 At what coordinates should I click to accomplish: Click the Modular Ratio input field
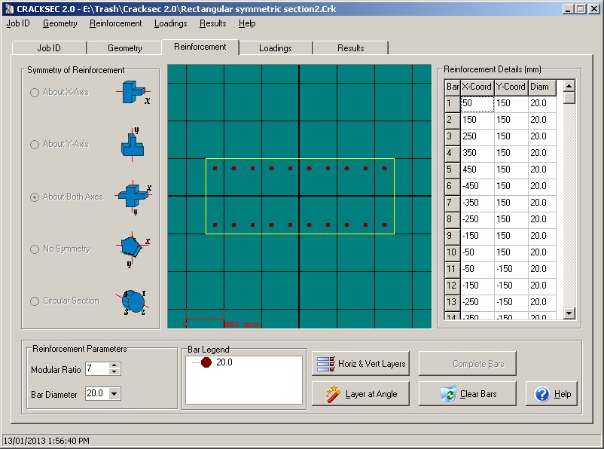[97, 369]
